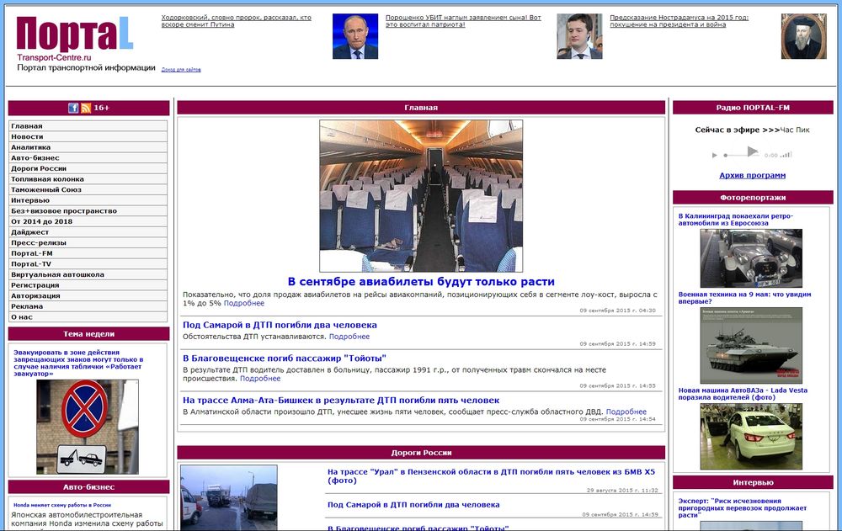Click the Фоторепортажи section header
Image resolution: width=842 pixels, height=531 pixels.
click(753, 198)
